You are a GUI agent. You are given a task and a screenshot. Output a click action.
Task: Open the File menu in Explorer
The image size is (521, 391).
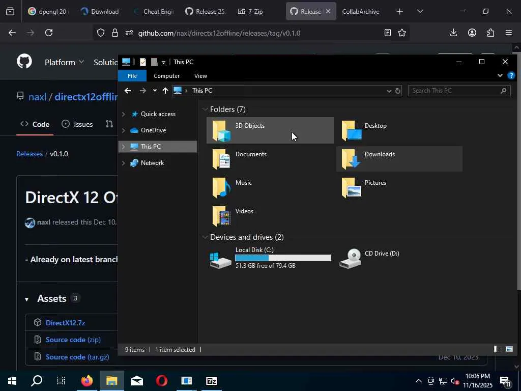pos(132,76)
